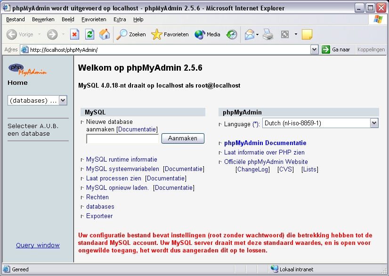Open MySQL runtime informatie link

click(122, 159)
